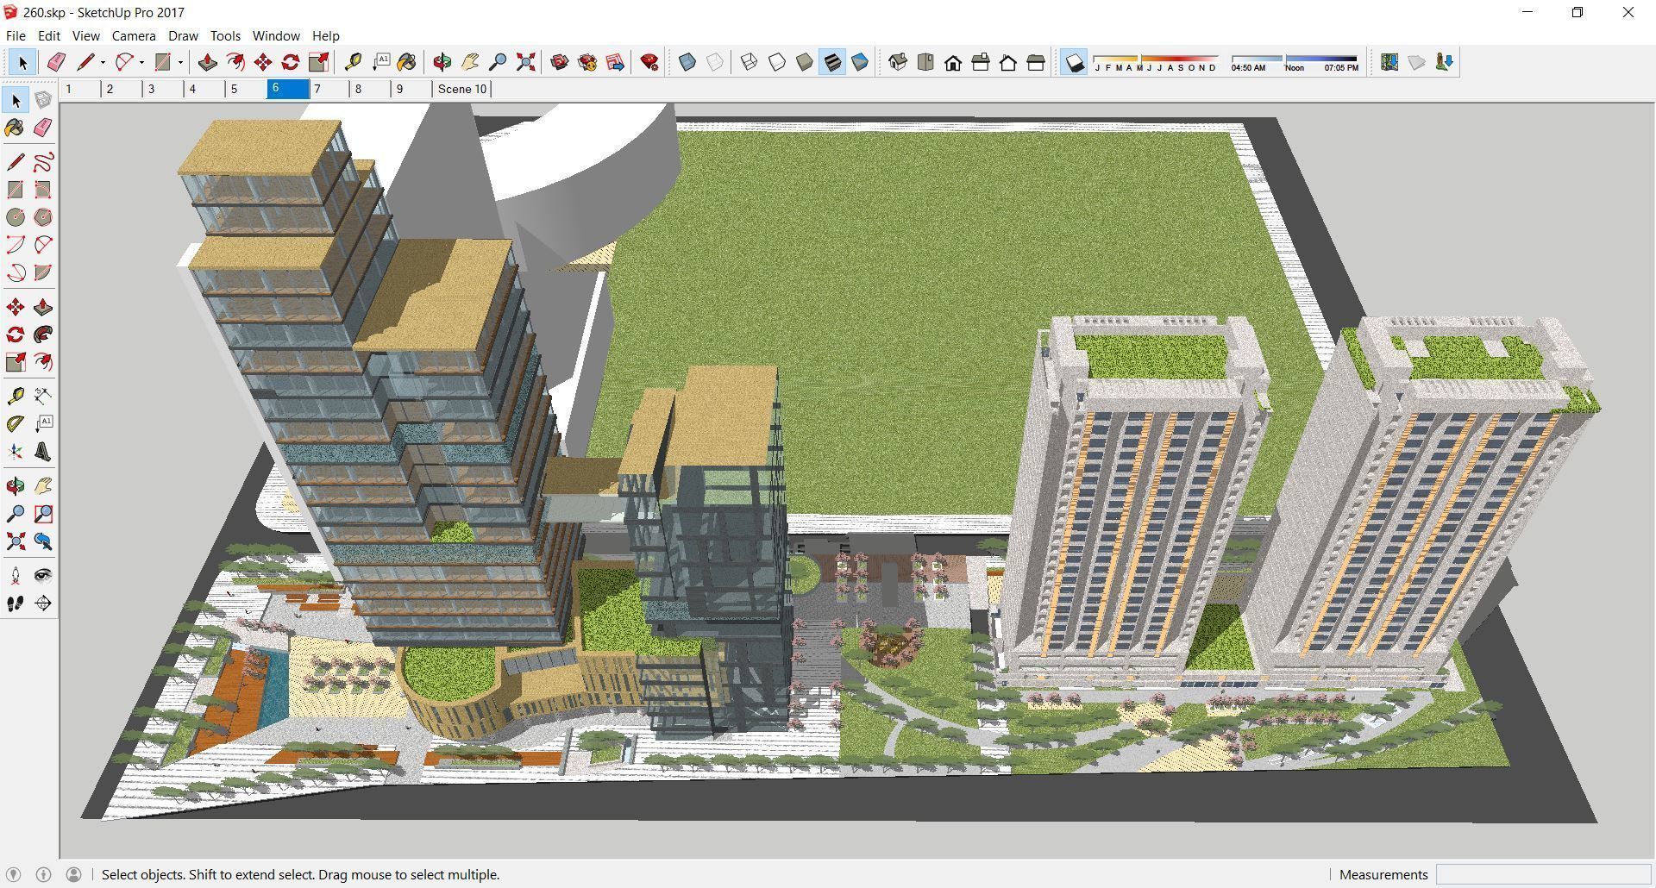Open the Draw menu
Viewport: 1656px width, 888px height.
pyautogui.click(x=183, y=36)
